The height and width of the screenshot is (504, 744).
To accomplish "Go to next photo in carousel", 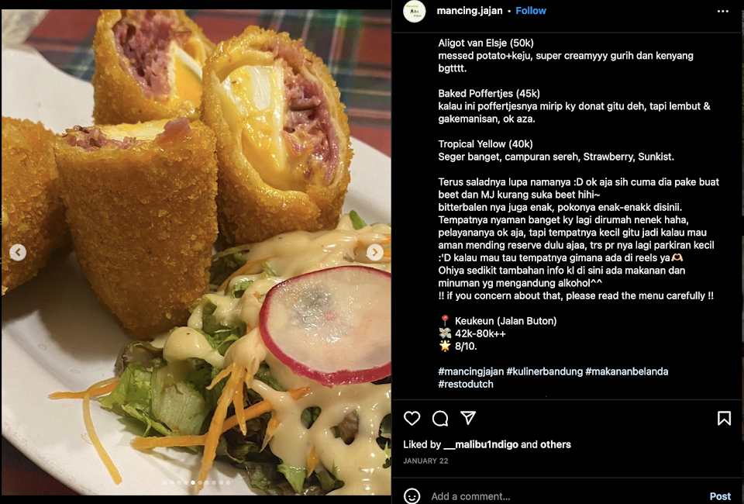I will point(375,252).
